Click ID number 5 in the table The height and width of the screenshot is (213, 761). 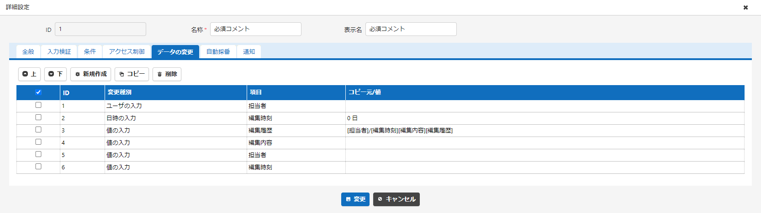(63, 155)
